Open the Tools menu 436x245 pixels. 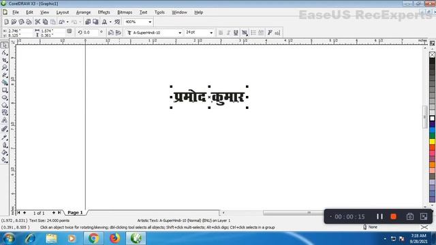click(x=159, y=12)
